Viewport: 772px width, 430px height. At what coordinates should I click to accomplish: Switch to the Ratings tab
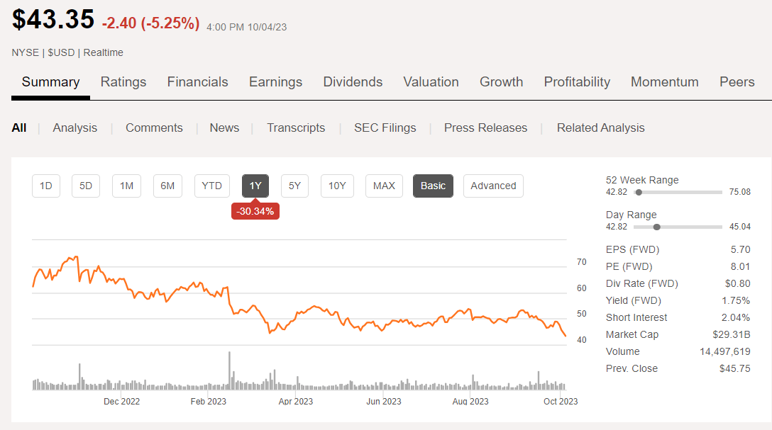[123, 82]
